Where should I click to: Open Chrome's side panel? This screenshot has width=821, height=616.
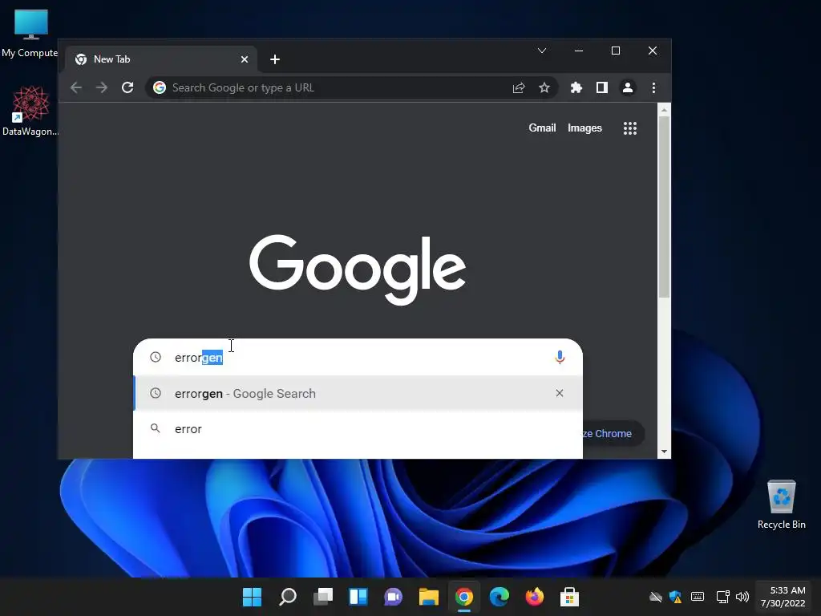click(x=602, y=87)
